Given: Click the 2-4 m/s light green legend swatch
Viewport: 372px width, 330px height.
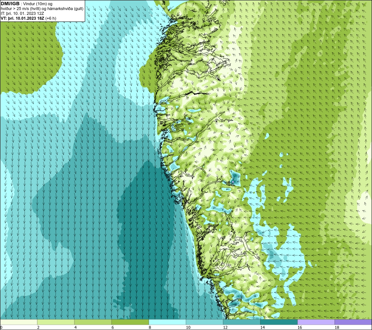Looking at the screenshot, I should coord(56,322).
